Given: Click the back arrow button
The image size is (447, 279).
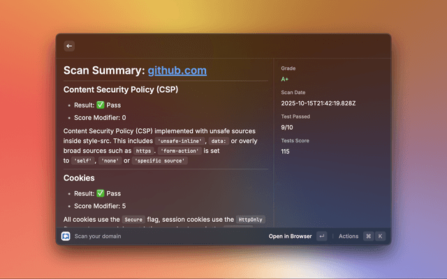Looking at the screenshot, I should click(69, 46).
